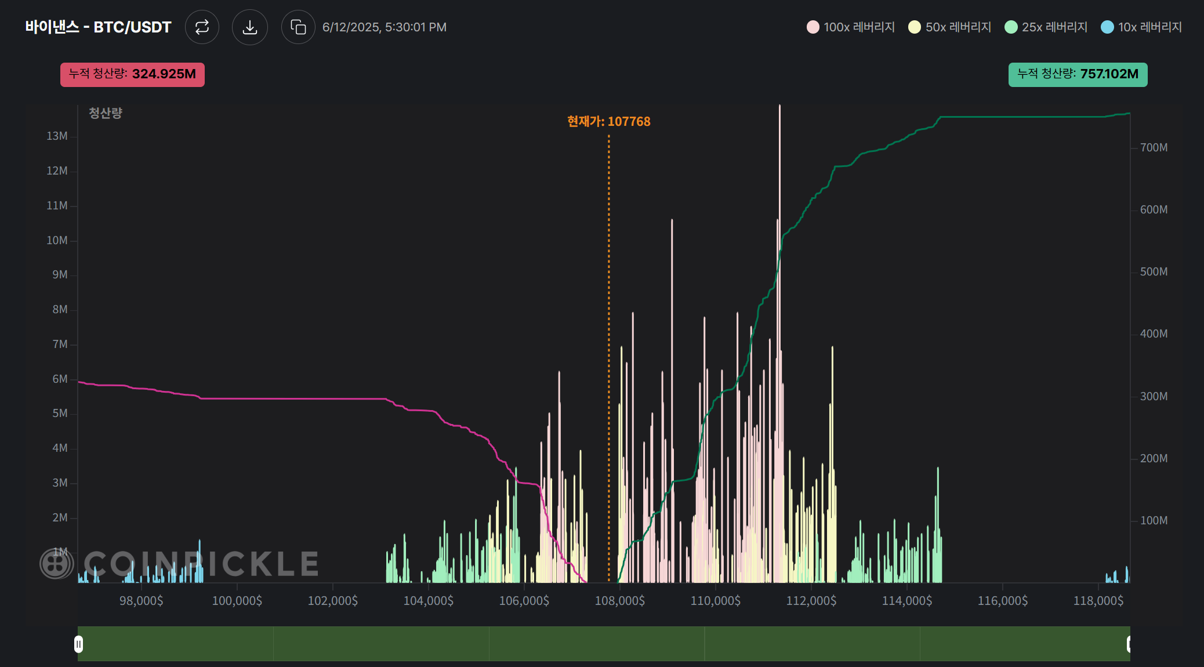Click the 10M left axis label
Image resolution: width=1204 pixels, height=667 pixels.
click(57, 240)
